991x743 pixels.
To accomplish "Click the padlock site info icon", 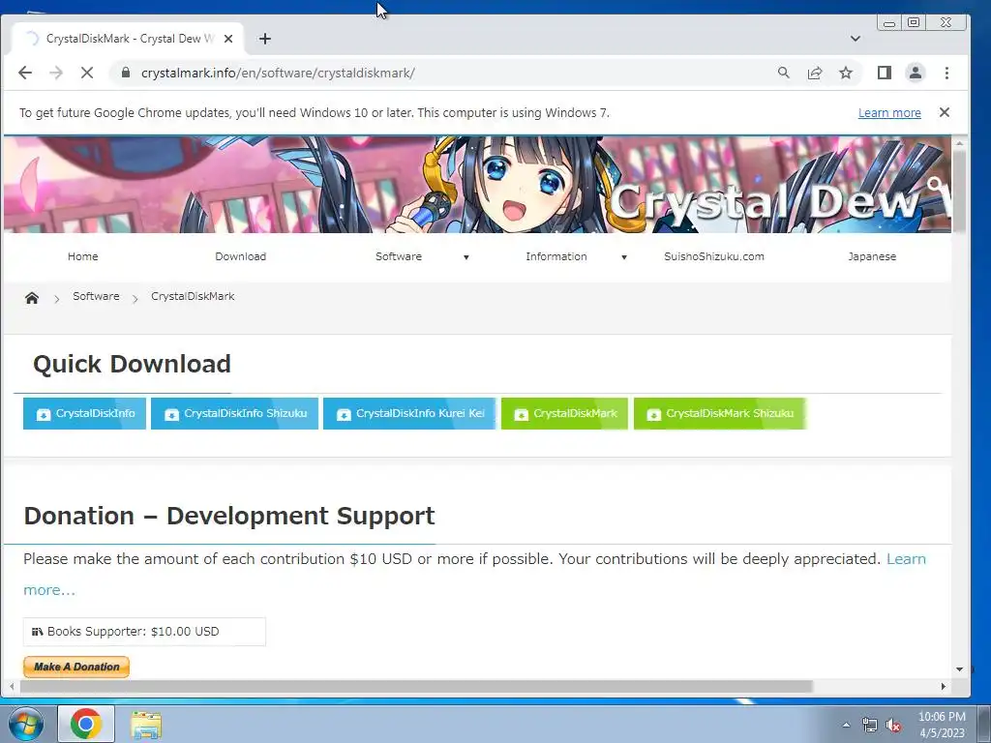I will (126, 73).
